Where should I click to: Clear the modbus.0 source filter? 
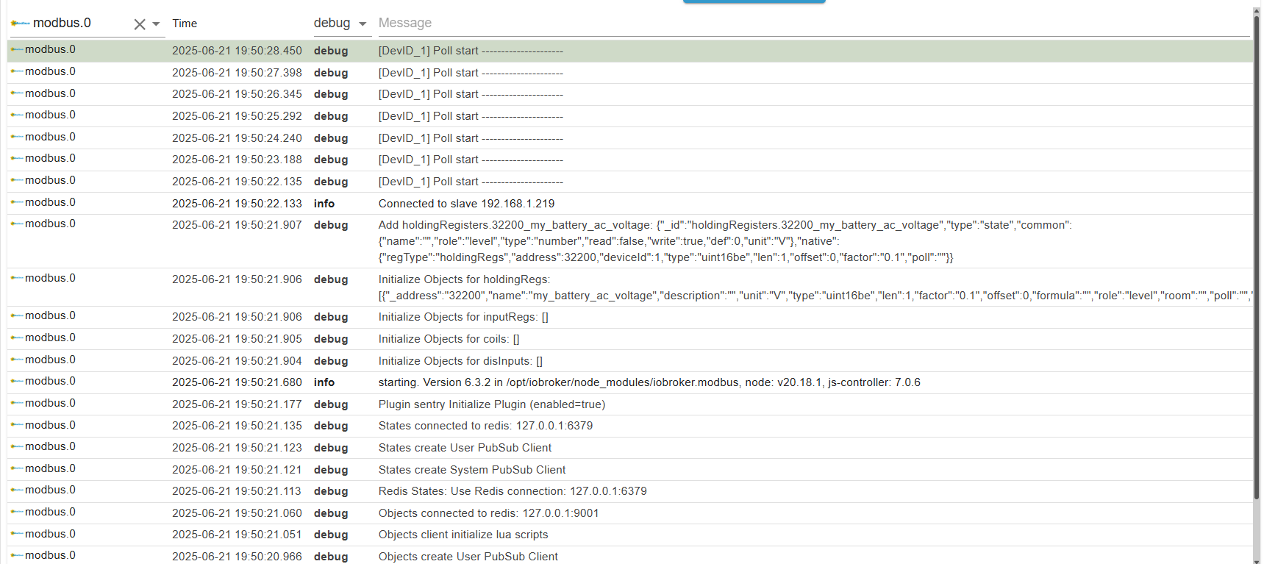(139, 24)
